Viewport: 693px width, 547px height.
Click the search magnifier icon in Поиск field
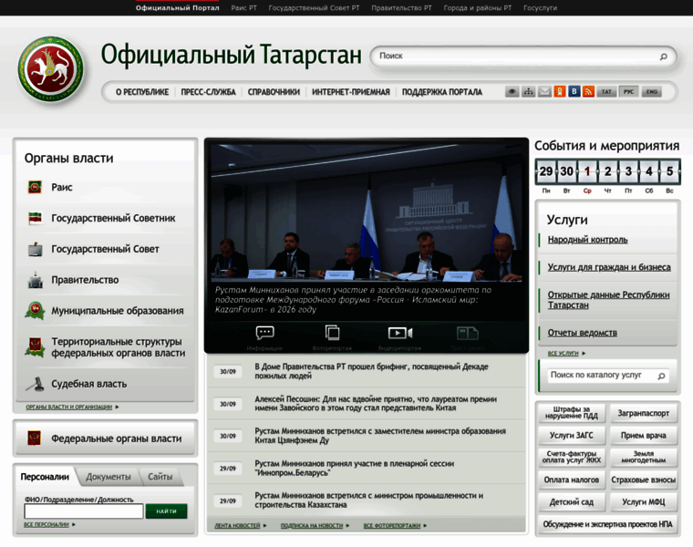pyautogui.click(x=664, y=57)
